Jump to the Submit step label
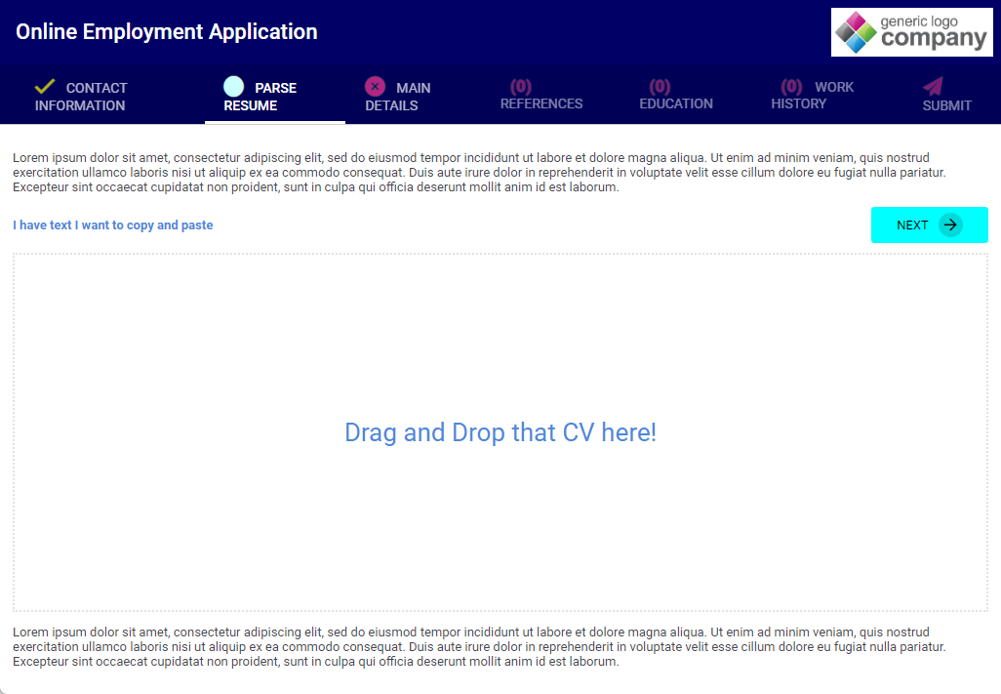 [946, 105]
